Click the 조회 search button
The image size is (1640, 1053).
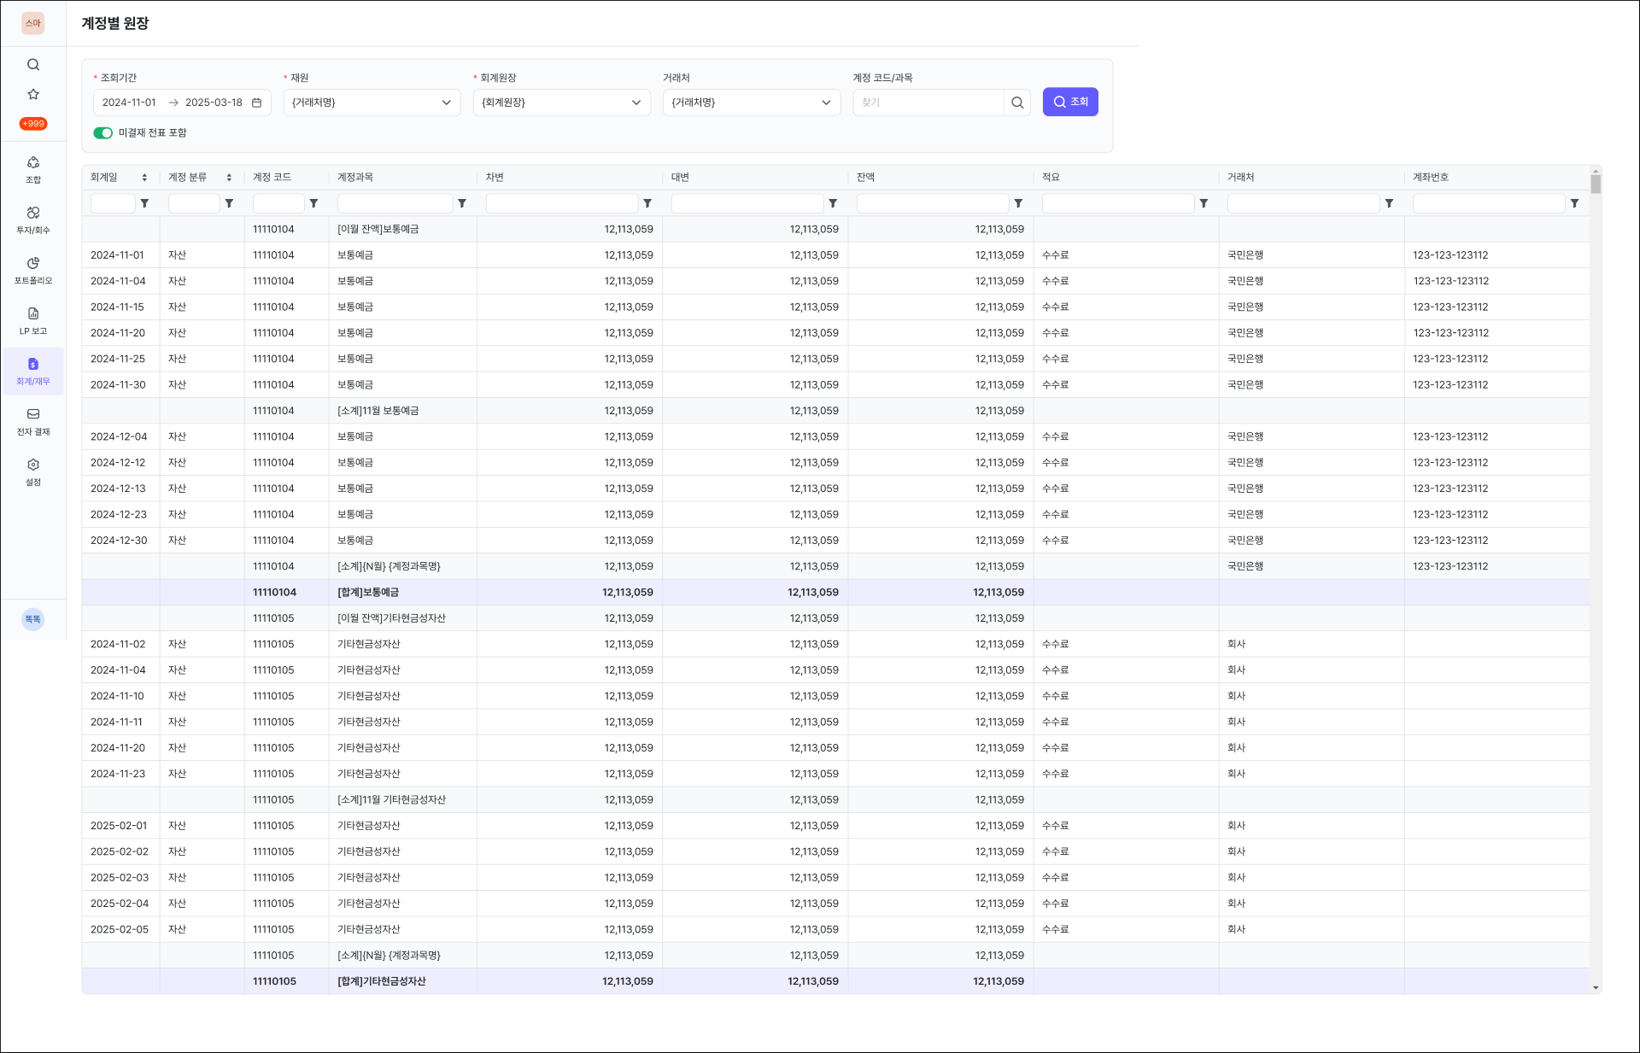point(1069,102)
